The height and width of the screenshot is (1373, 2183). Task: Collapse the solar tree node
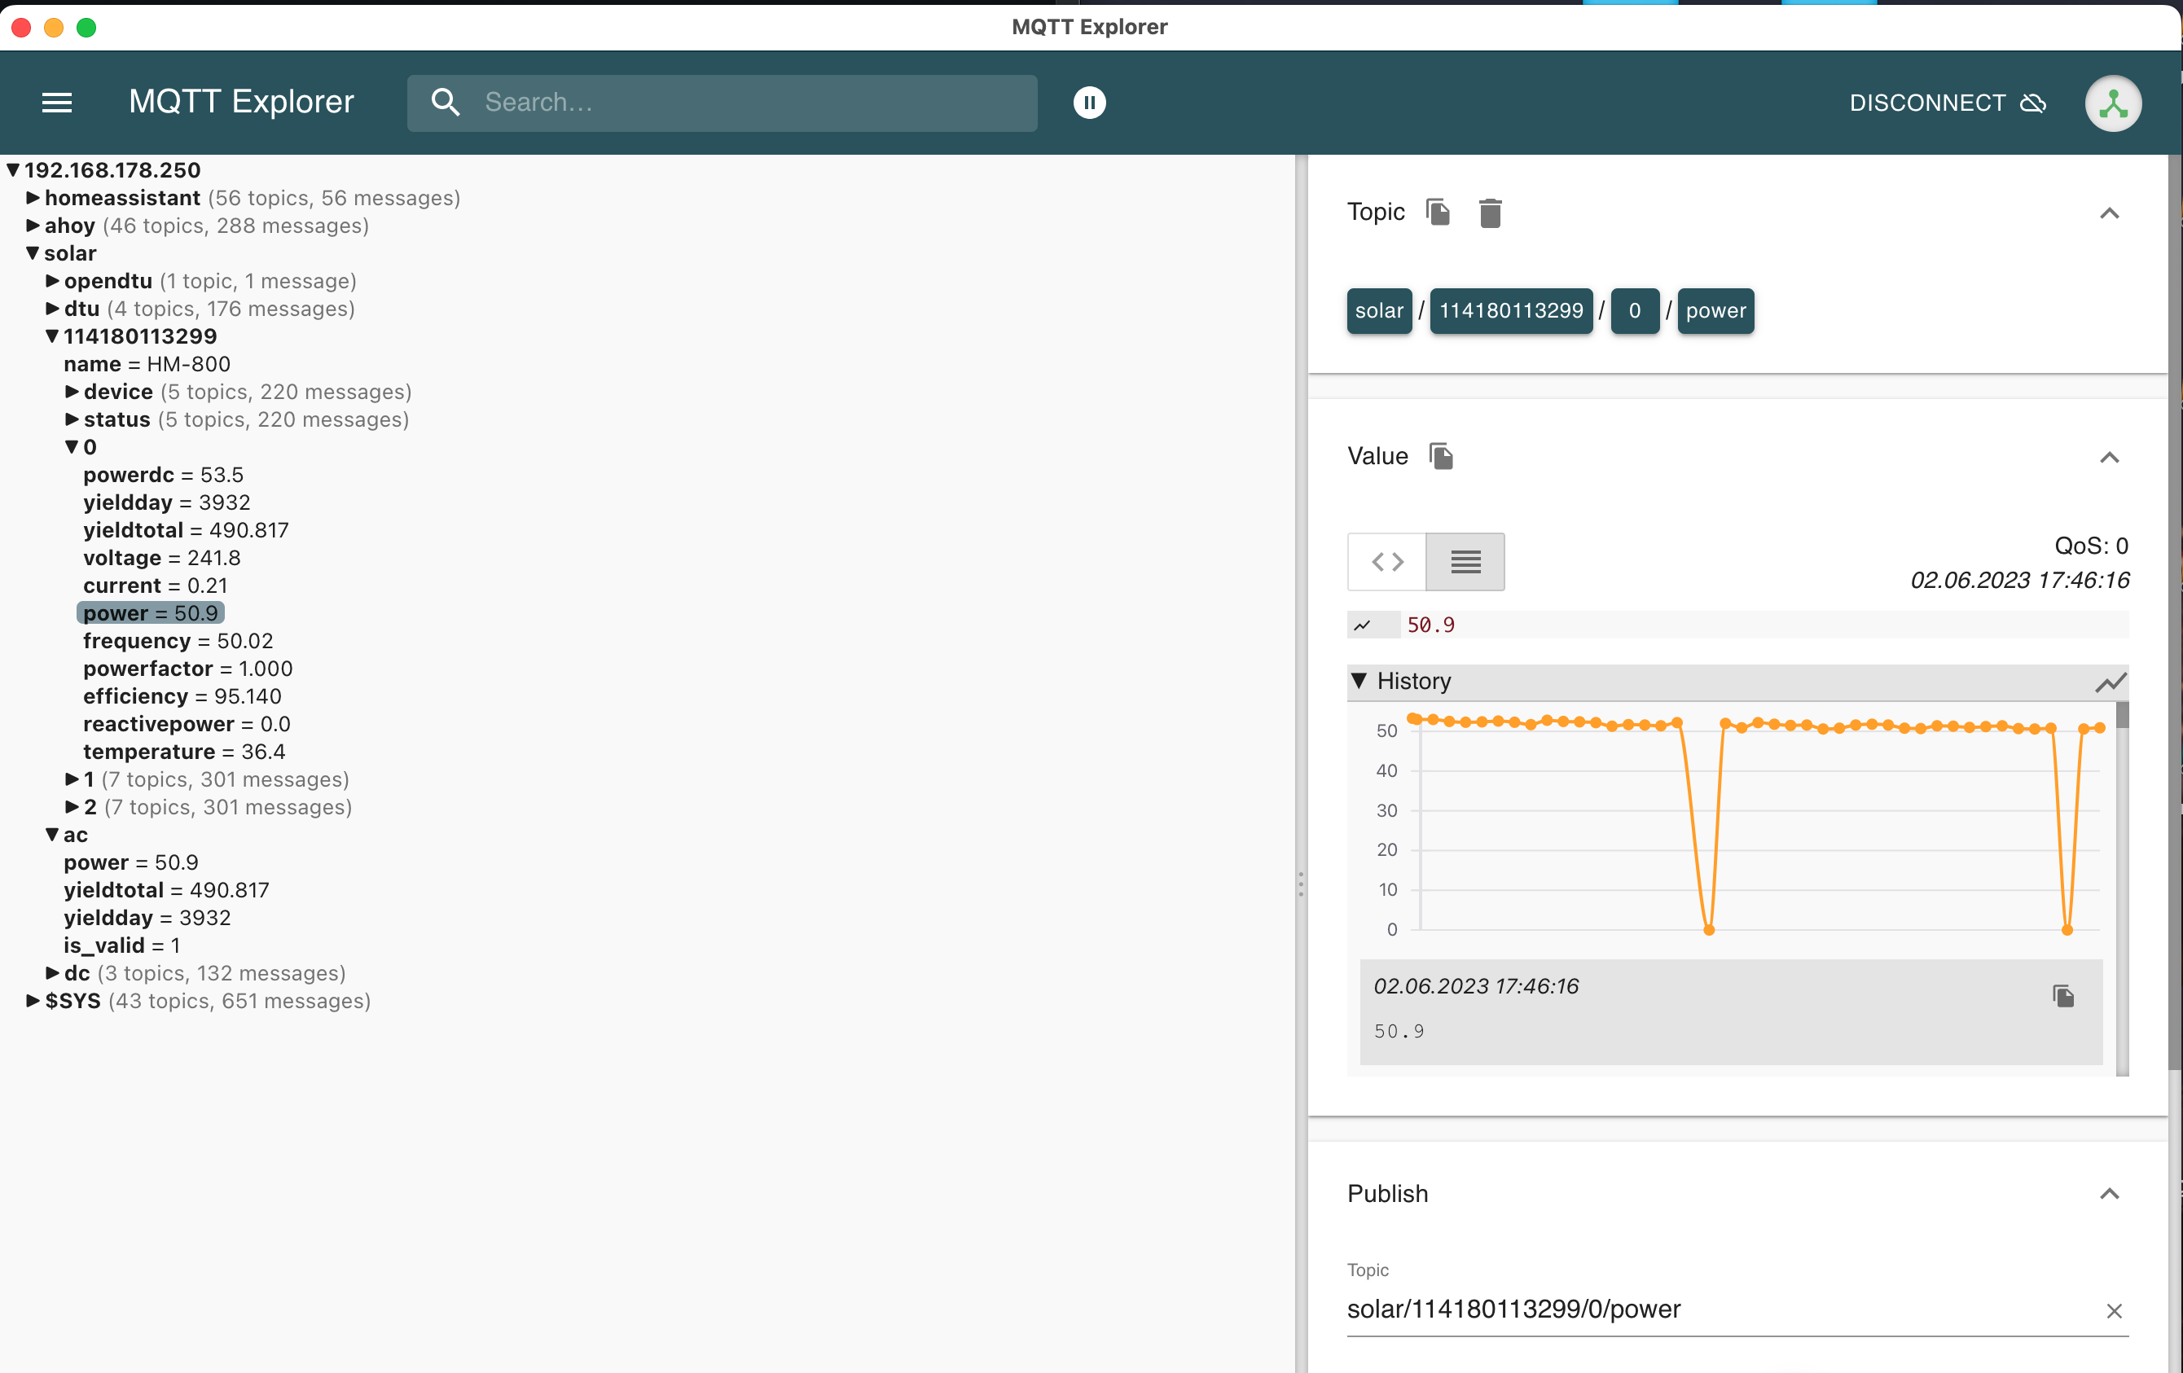click(32, 252)
